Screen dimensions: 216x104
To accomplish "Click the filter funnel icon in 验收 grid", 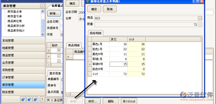I will (x=49, y=50).
